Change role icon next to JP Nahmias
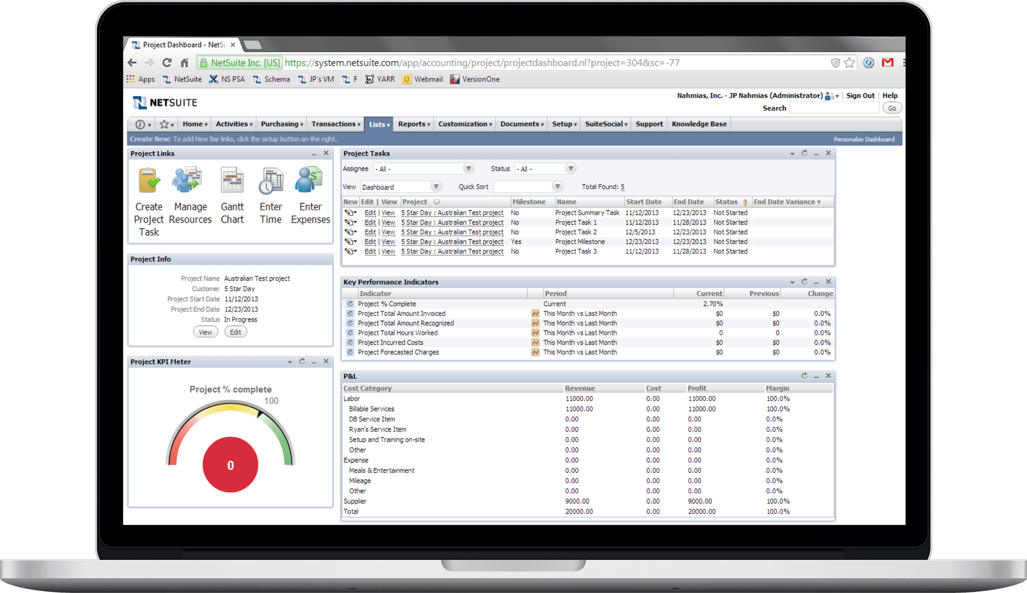Image resolution: width=1027 pixels, height=593 pixels. [832, 96]
